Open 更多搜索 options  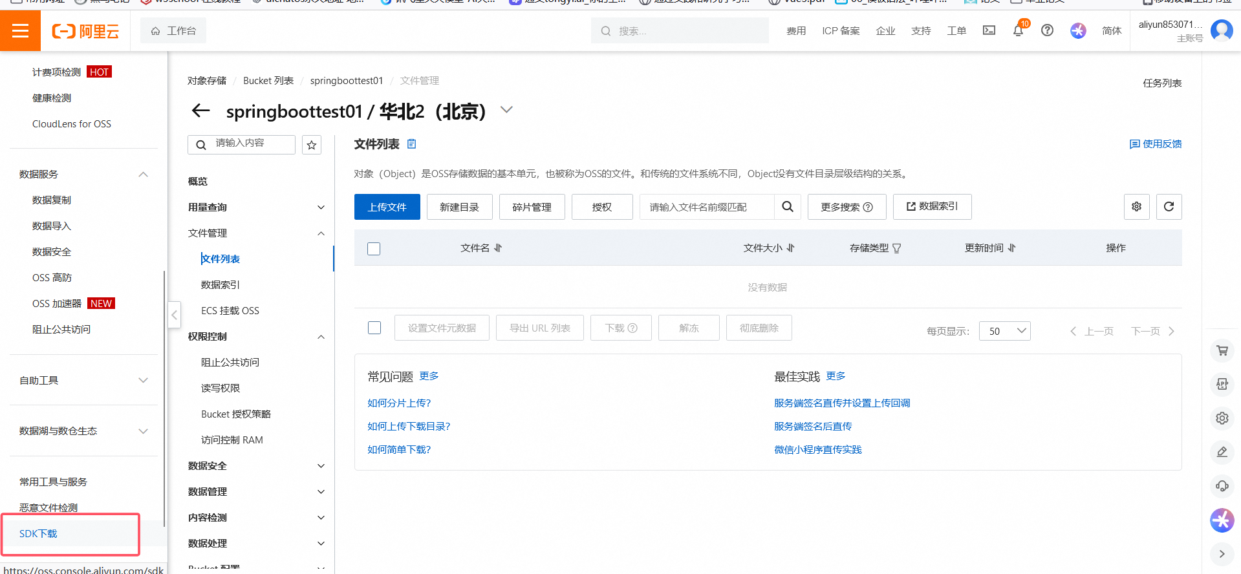tap(847, 207)
